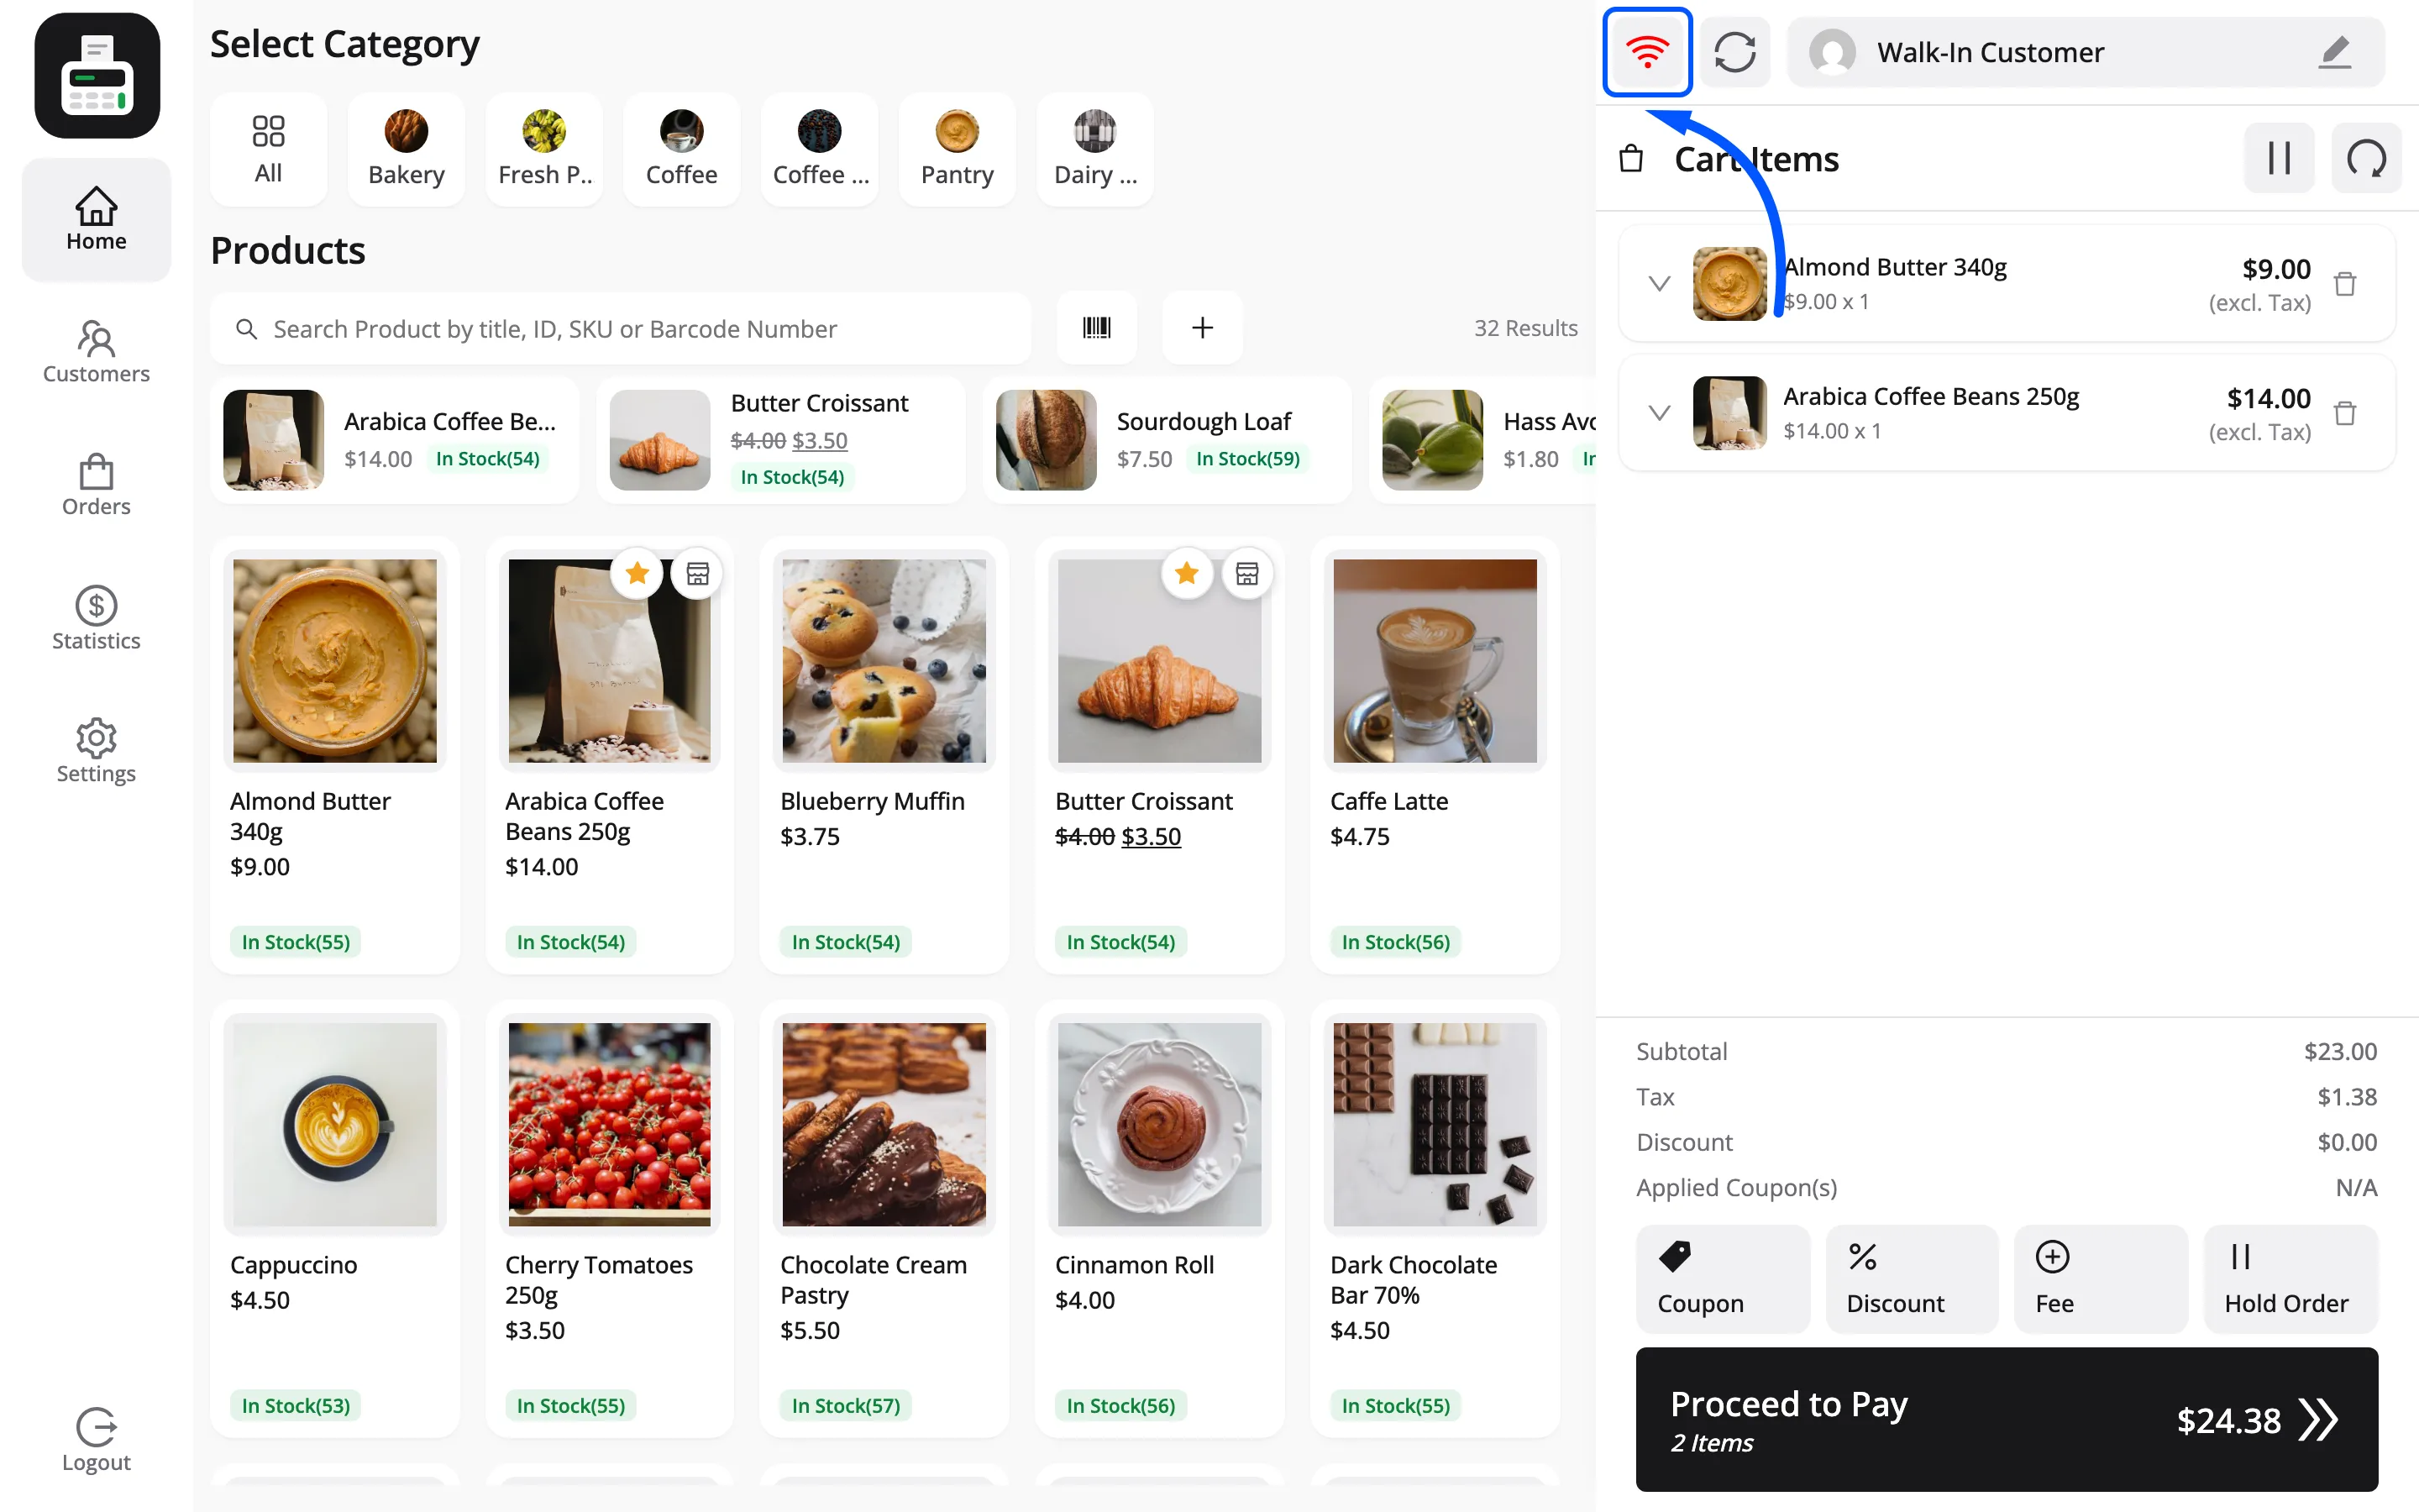This screenshot has height=1512, width=2419.
Task: Expand Almond Butter 340g cart item chevron
Action: pyautogui.click(x=1660, y=284)
